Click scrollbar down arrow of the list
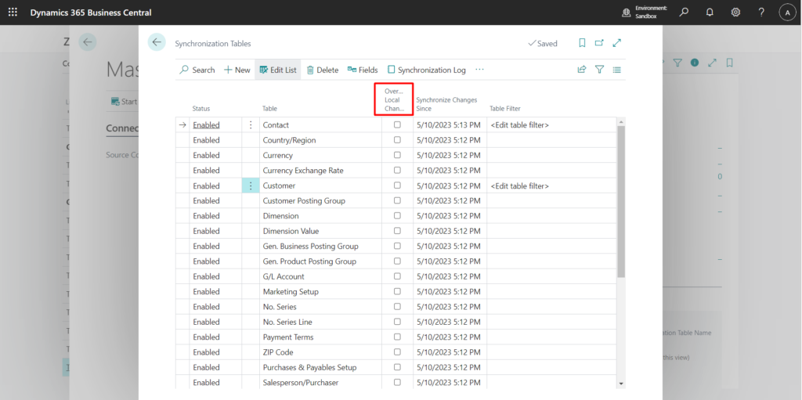Screen dimensions: 802x400 point(621,383)
